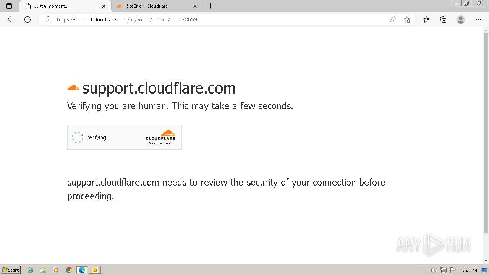Open the Action Center flag icon
Image resolution: width=489 pixels, height=275 pixels.
(x=453, y=270)
